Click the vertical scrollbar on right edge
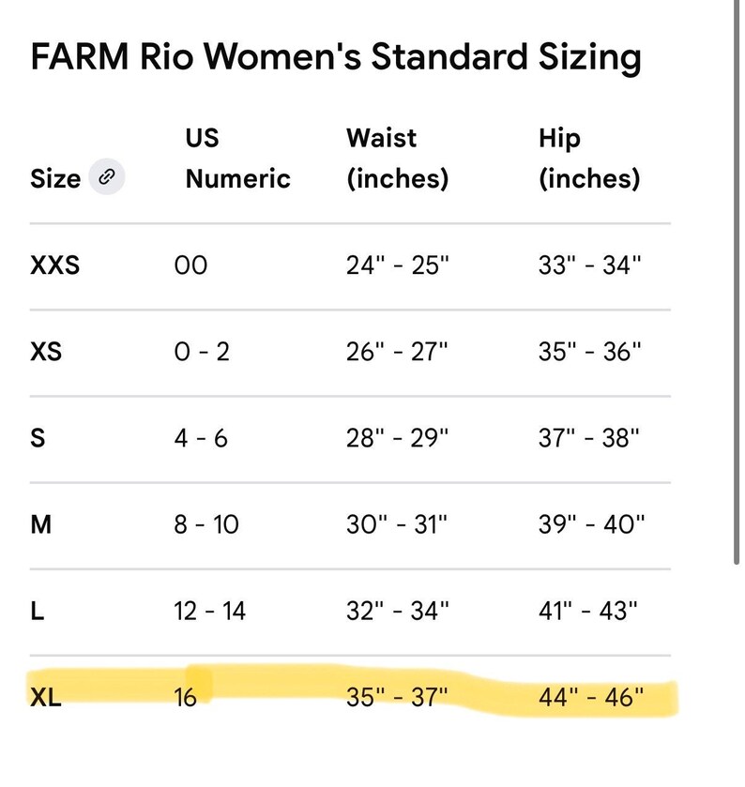This screenshot has width=745, height=787. click(x=737, y=282)
